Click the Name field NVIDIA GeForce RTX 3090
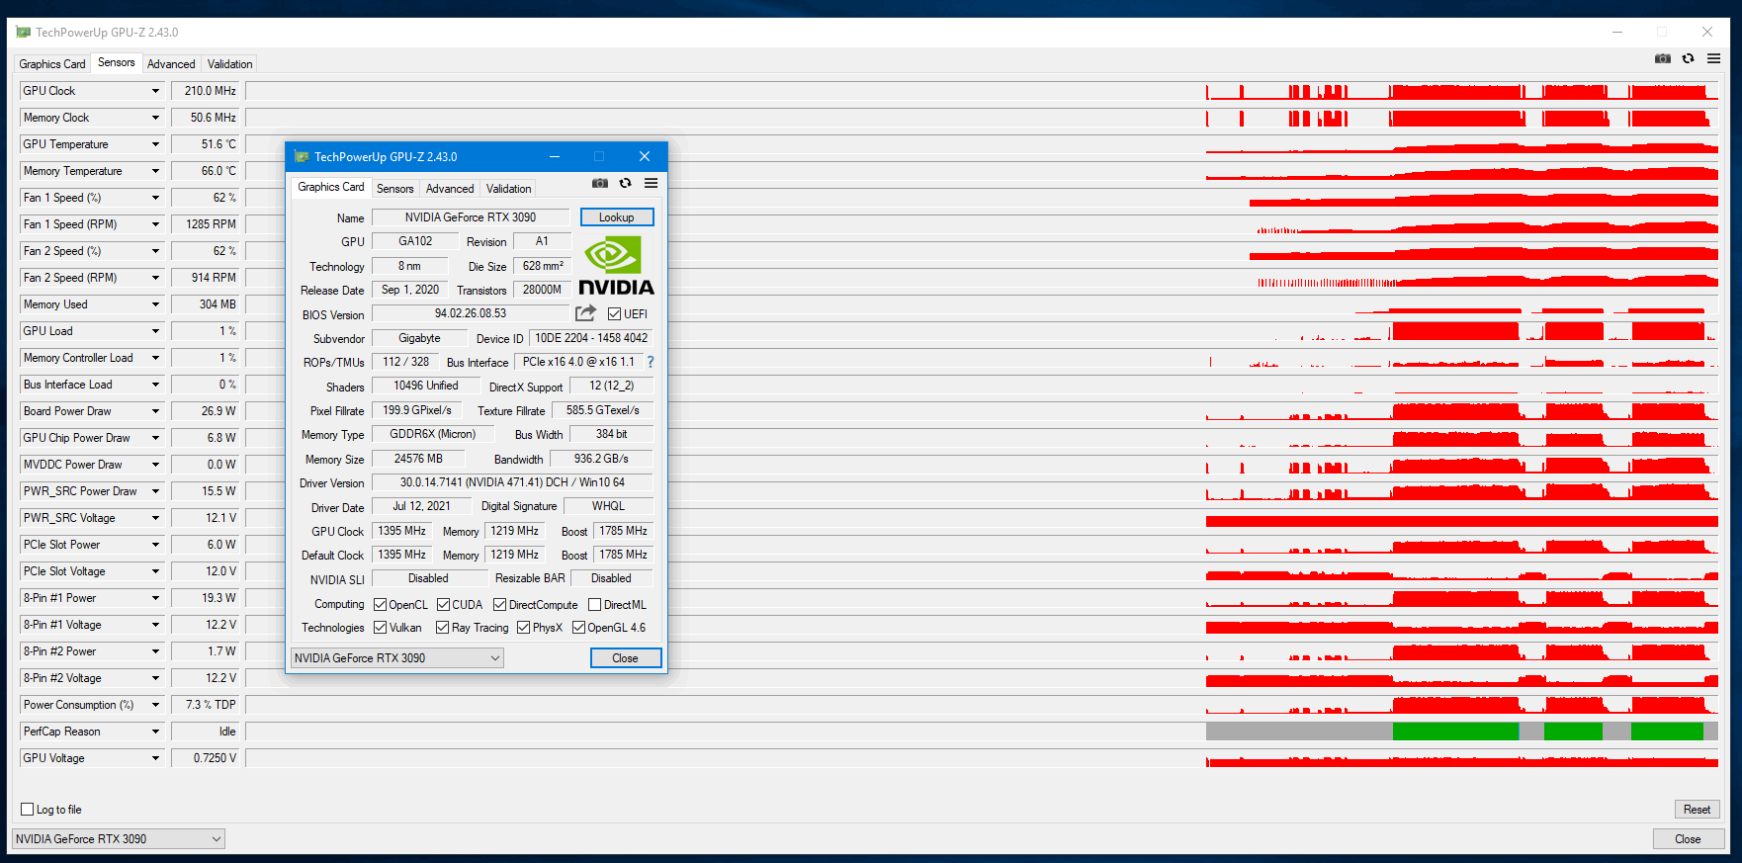 (x=471, y=217)
